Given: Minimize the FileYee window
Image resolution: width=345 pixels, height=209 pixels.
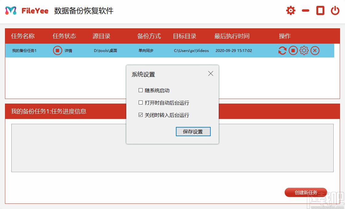Looking at the screenshot, I should pos(306,10).
